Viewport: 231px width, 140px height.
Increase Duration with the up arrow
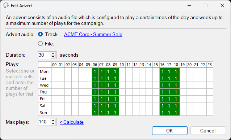(x=53, y=53)
